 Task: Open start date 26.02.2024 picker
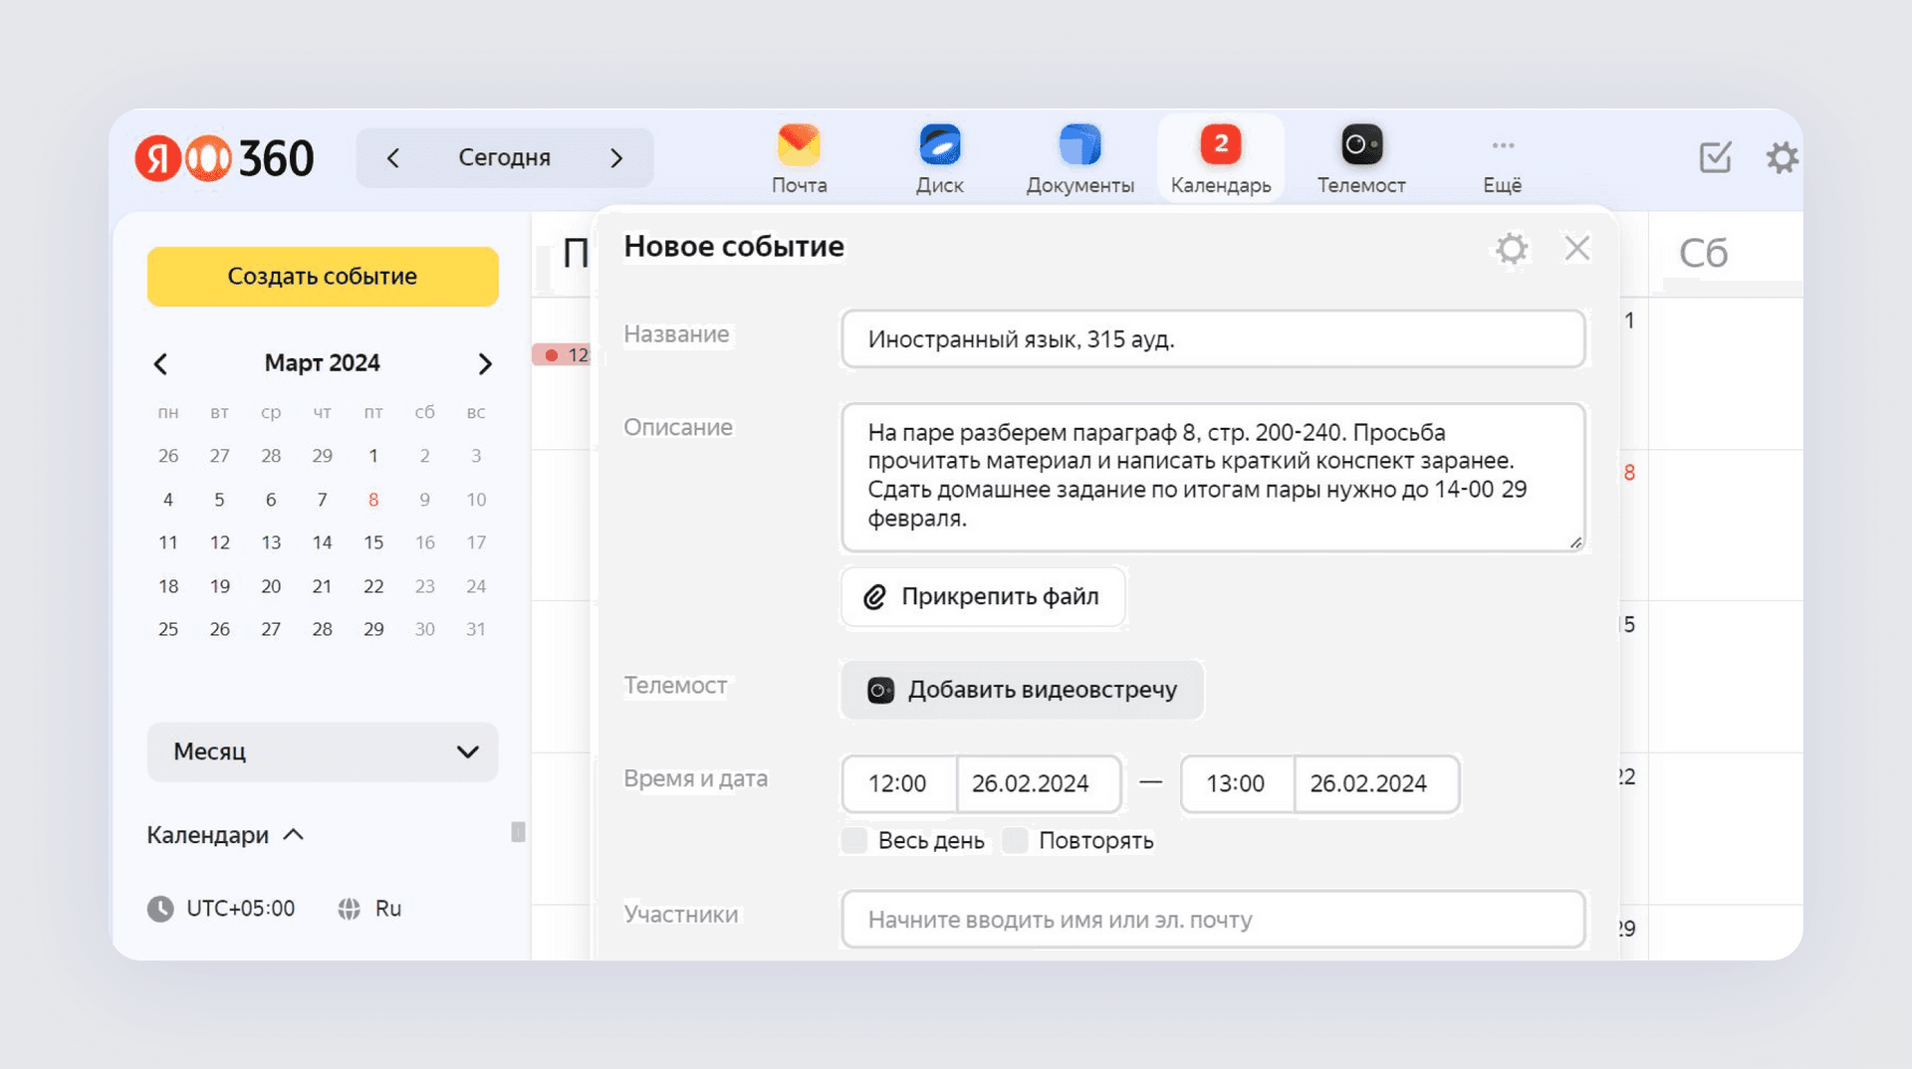click(1039, 783)
